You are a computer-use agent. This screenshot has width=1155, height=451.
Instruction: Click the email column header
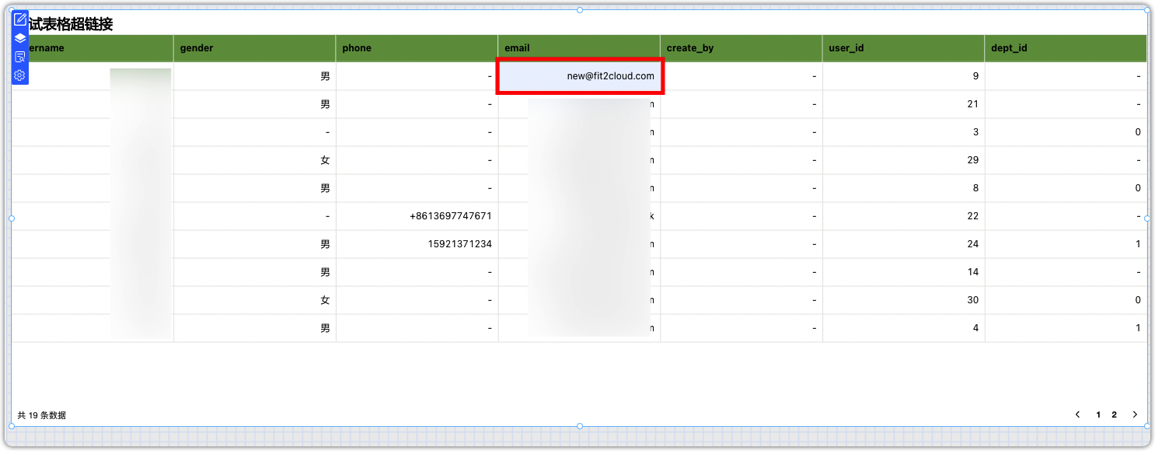click(x=579, y=48)
